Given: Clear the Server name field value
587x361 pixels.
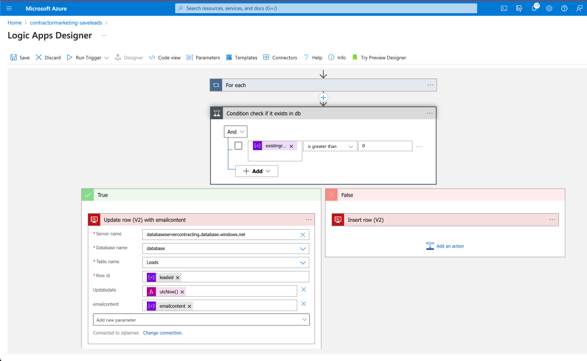Looking at the screenshot, I should [303, 235].
